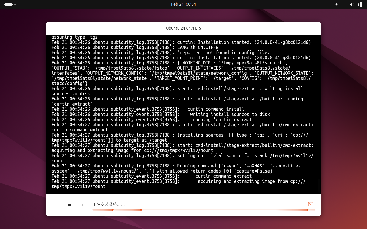Go to the previous slide arrow
Screen dimensions: 367x229
(x=56, y=205)
